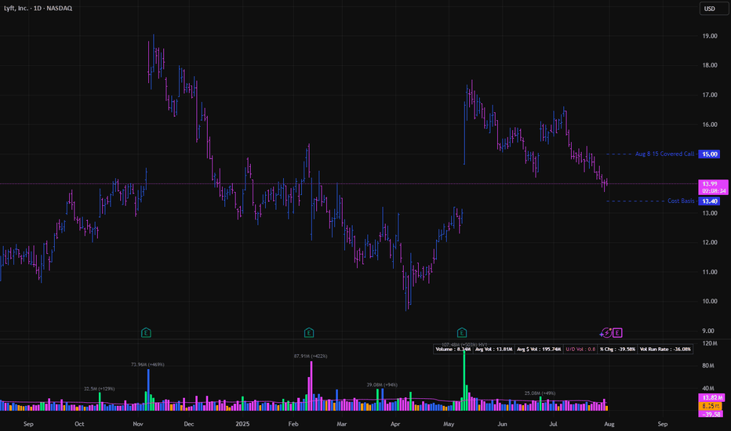Click the Jun label on time axis
The width and height of the screenshot is (731, 431).
(502, 424)
